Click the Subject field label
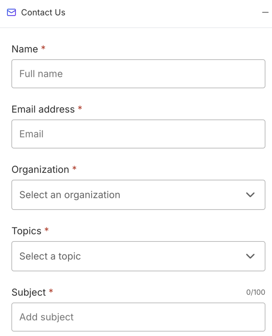The image size is (272, 336). click(x=29, y=292)
